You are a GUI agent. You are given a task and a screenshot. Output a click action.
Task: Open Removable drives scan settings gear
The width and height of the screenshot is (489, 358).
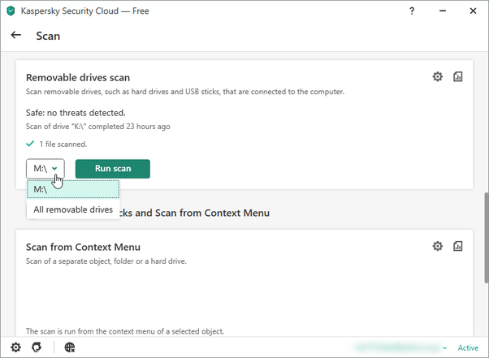[437, 76]
